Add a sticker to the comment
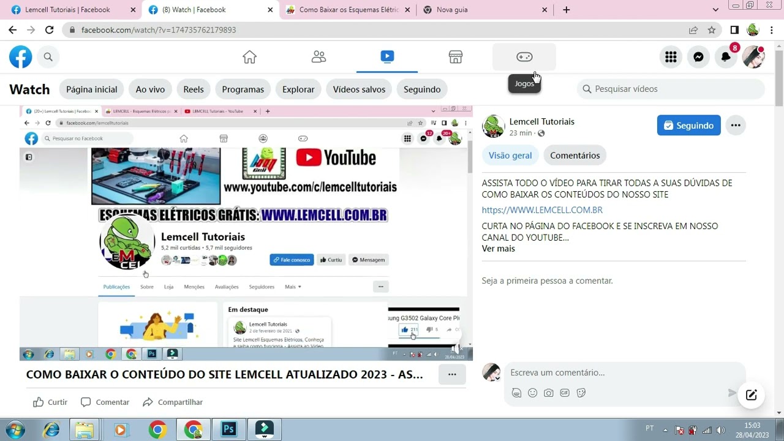 (x=581, y=393)
